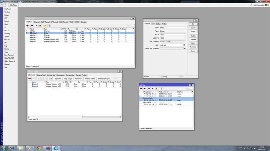
Task: Open File Explorer from the taskbar
Action: click(x=21, y=148)
